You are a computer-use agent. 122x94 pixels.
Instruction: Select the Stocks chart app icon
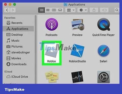(78, 77)
